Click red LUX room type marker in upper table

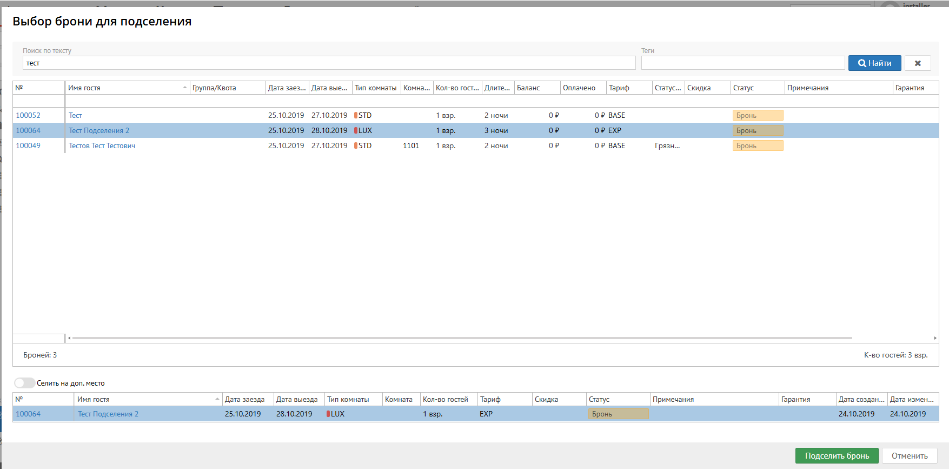[356, 131]
